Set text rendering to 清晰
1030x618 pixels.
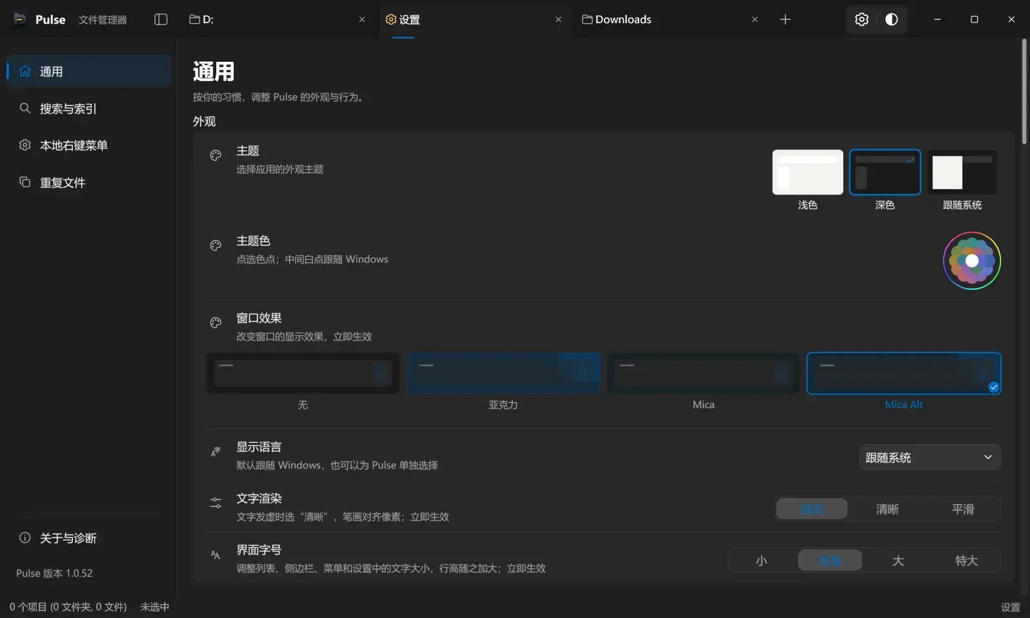[x=887, y=509]
